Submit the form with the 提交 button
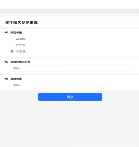The height and width of the screenshot is (147, 139). coord(70,97)
